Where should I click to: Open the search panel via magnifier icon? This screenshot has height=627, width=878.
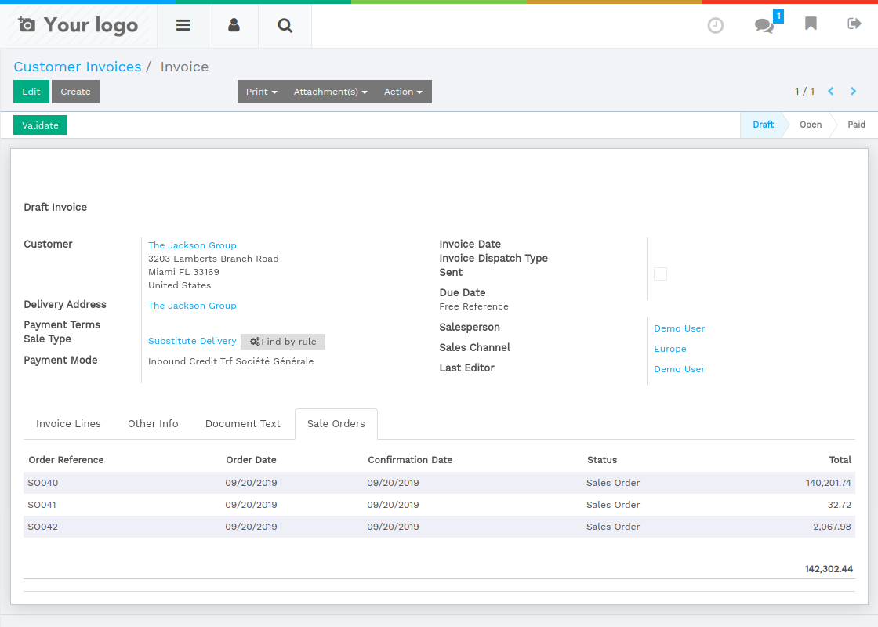(285, 24)
